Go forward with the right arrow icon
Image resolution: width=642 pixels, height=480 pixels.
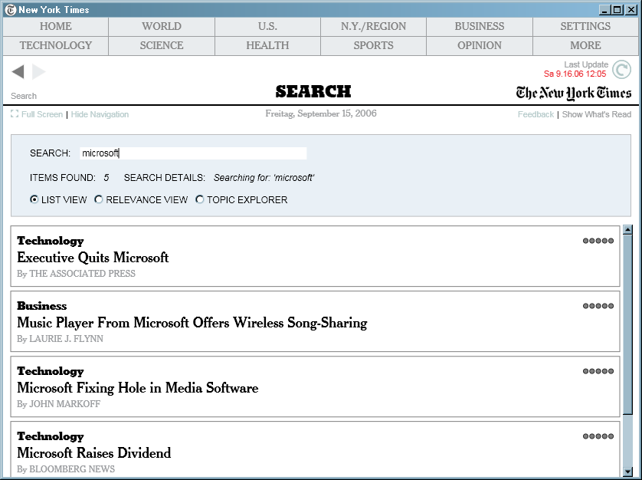click(38, 72)
